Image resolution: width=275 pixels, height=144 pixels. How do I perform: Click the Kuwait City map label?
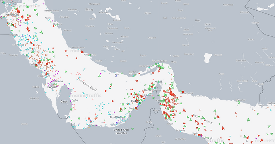pyautogui.click(x=12, y=15)
